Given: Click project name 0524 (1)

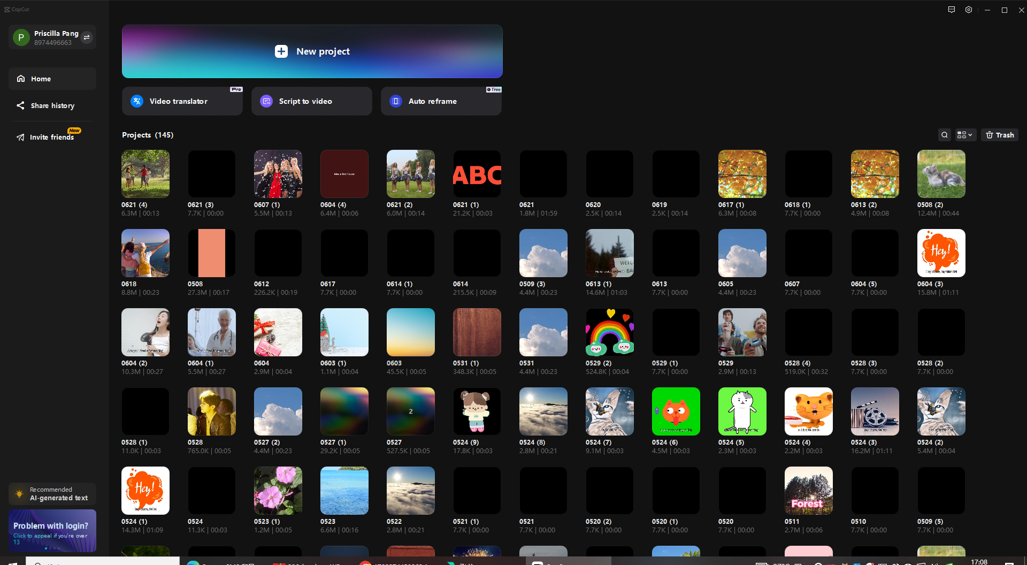Looking at the screenshot, I should 134,522.
